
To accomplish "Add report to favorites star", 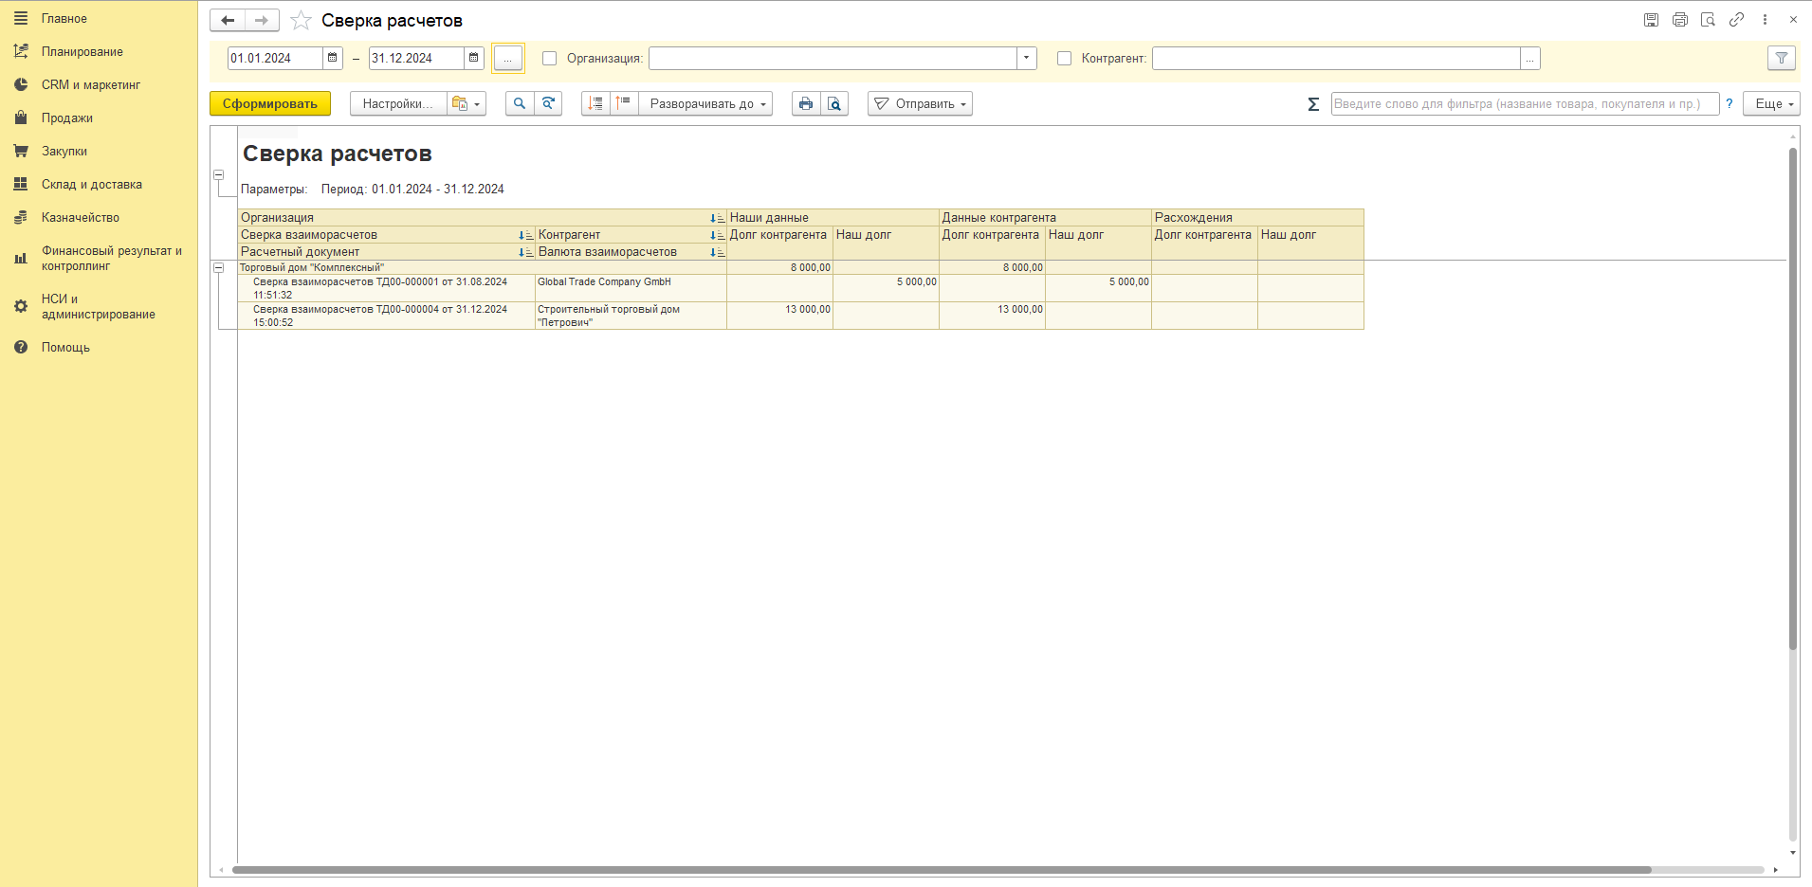I will 301,20.
